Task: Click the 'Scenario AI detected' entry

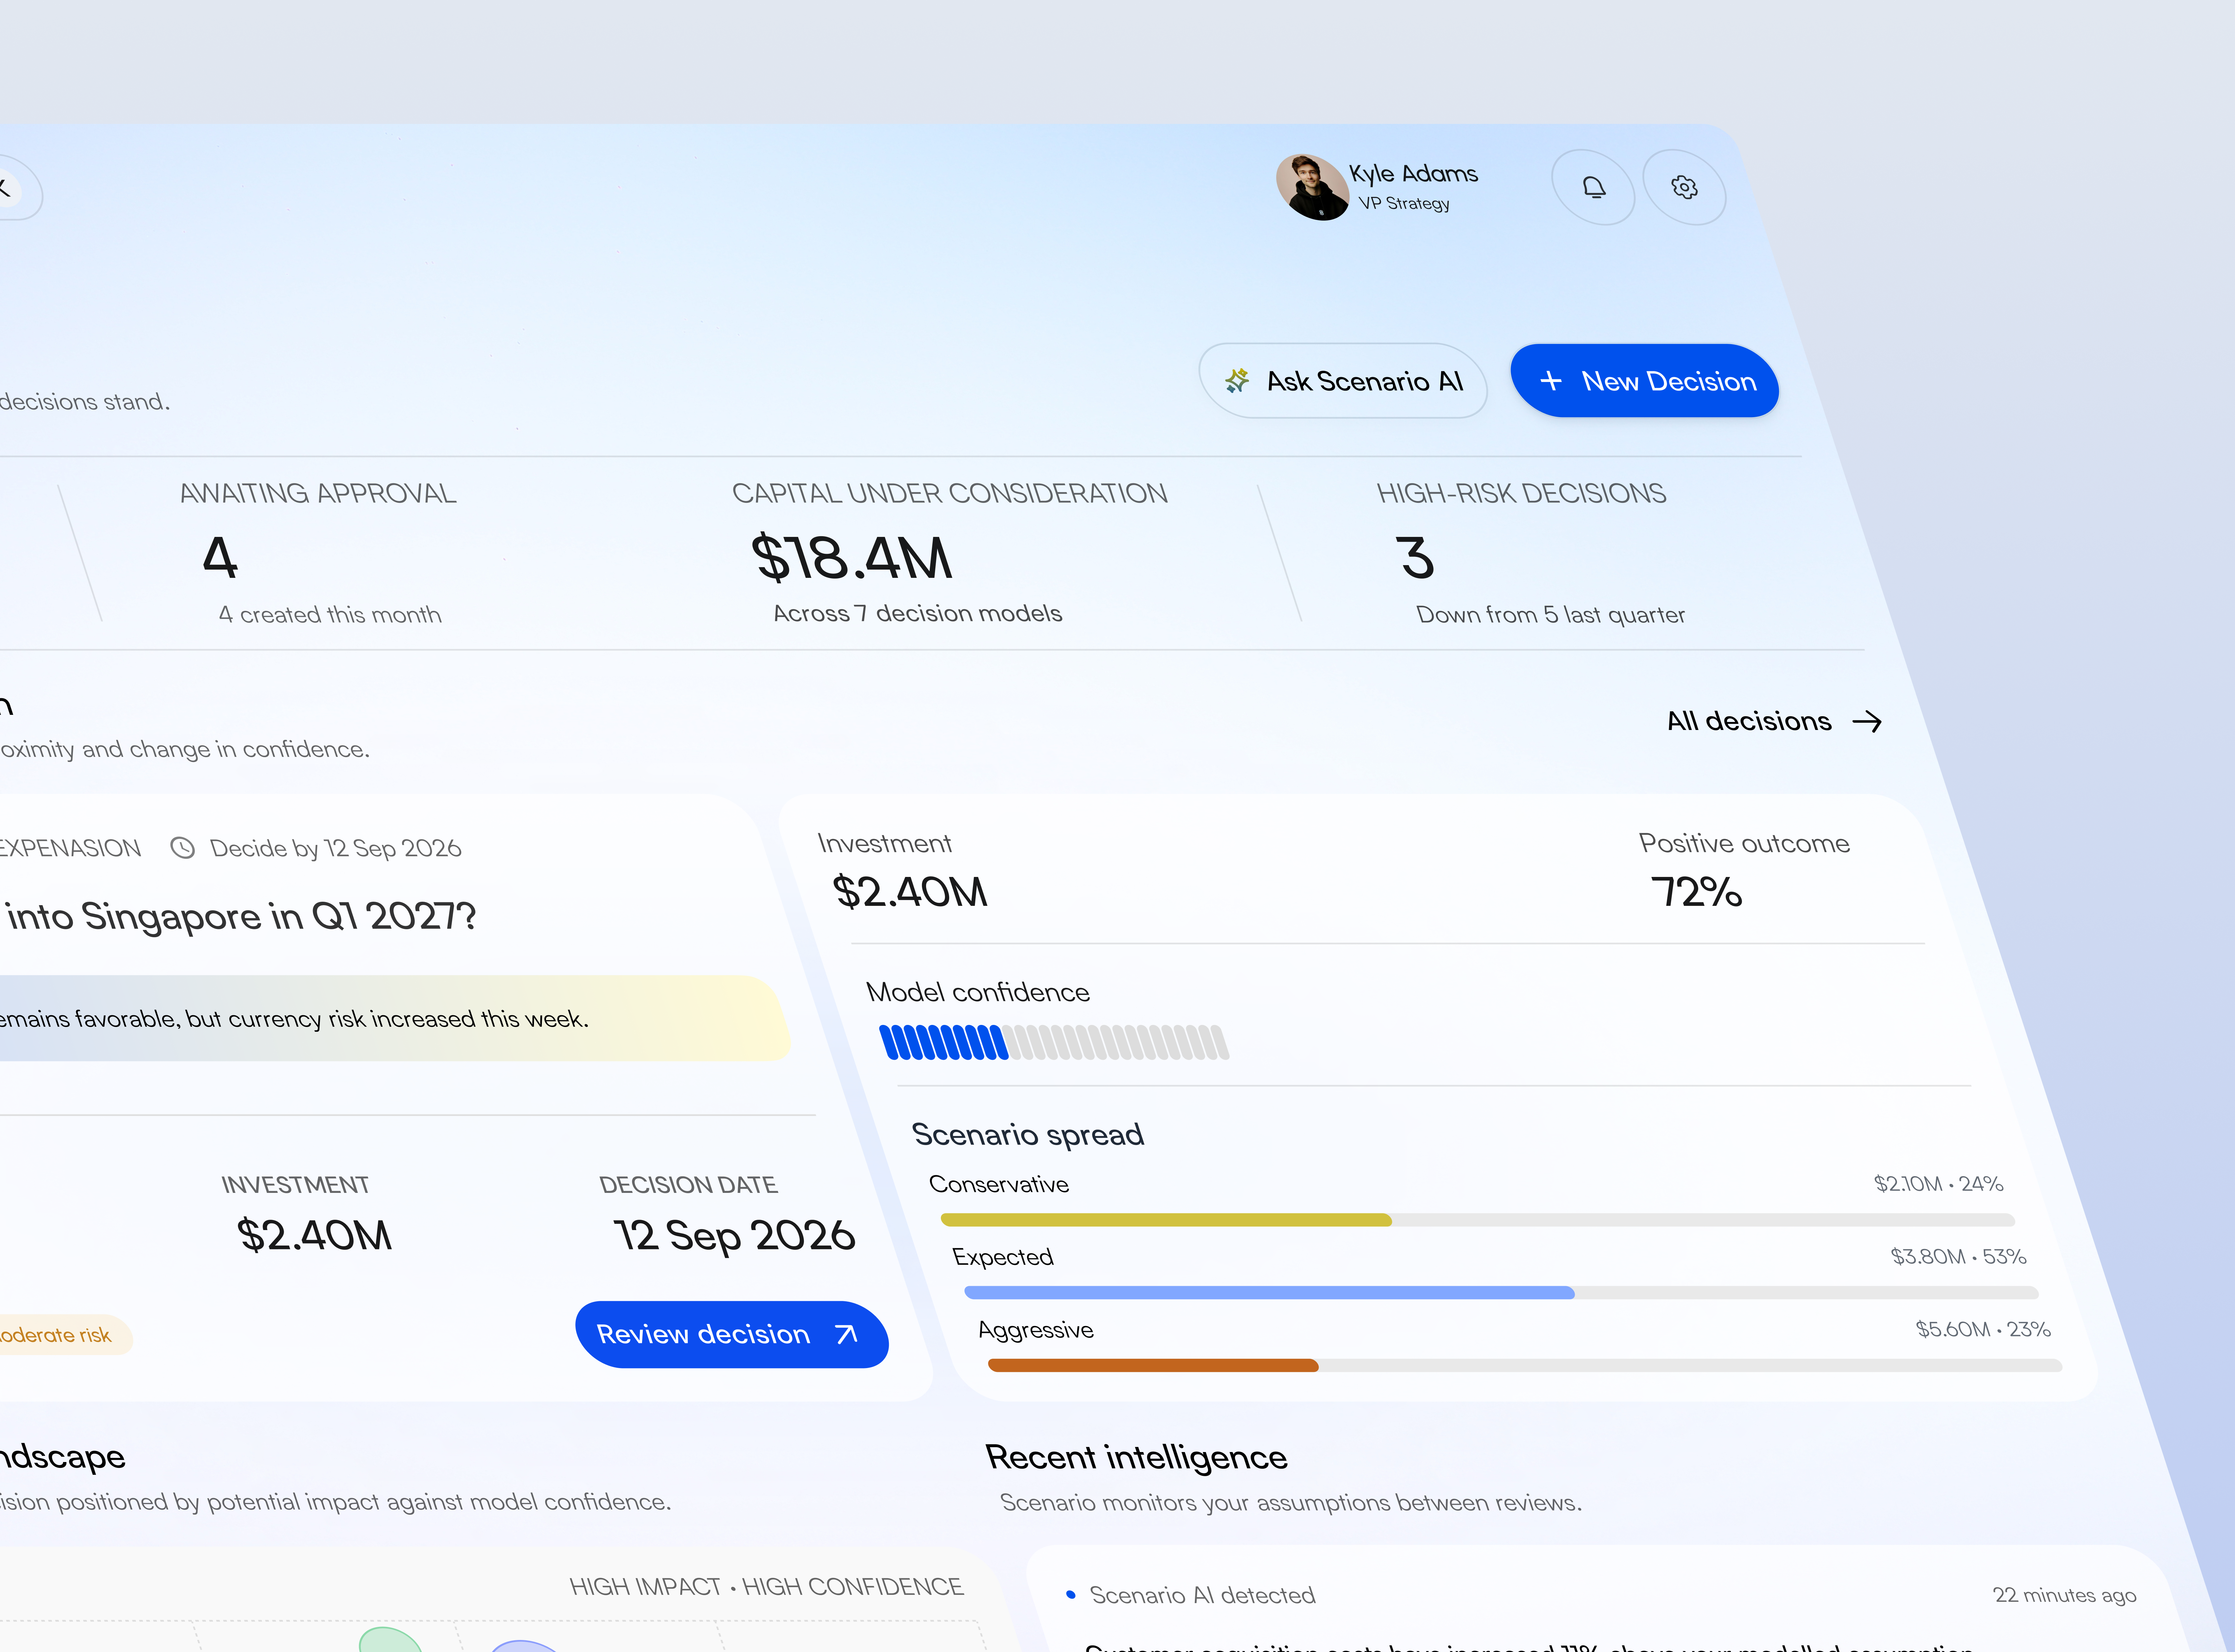Action: (1202, 1595)
